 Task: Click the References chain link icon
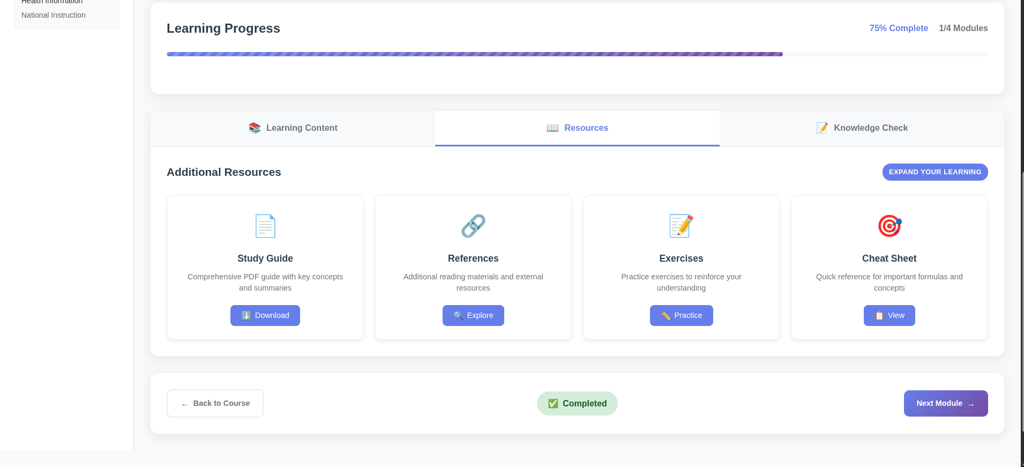(473, 226)
